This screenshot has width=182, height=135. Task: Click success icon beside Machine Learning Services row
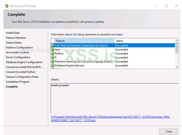53,62
